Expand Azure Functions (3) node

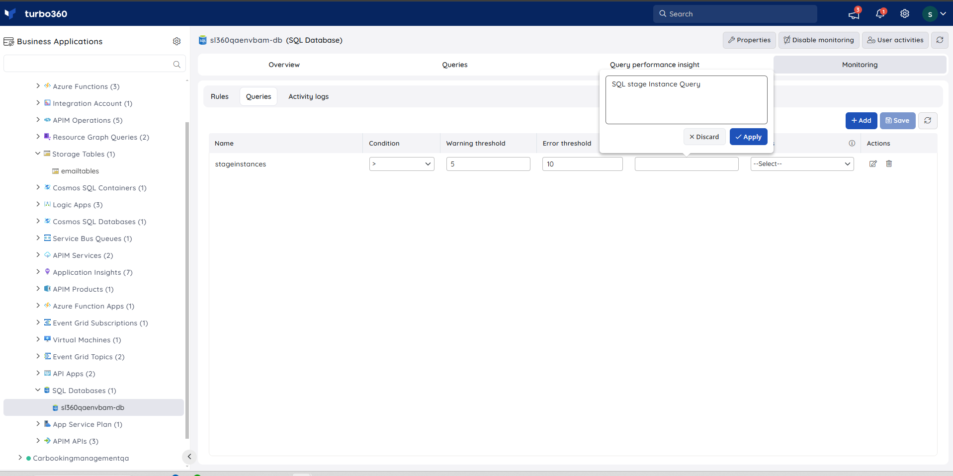pyautogui.click(x=38, y=86)
